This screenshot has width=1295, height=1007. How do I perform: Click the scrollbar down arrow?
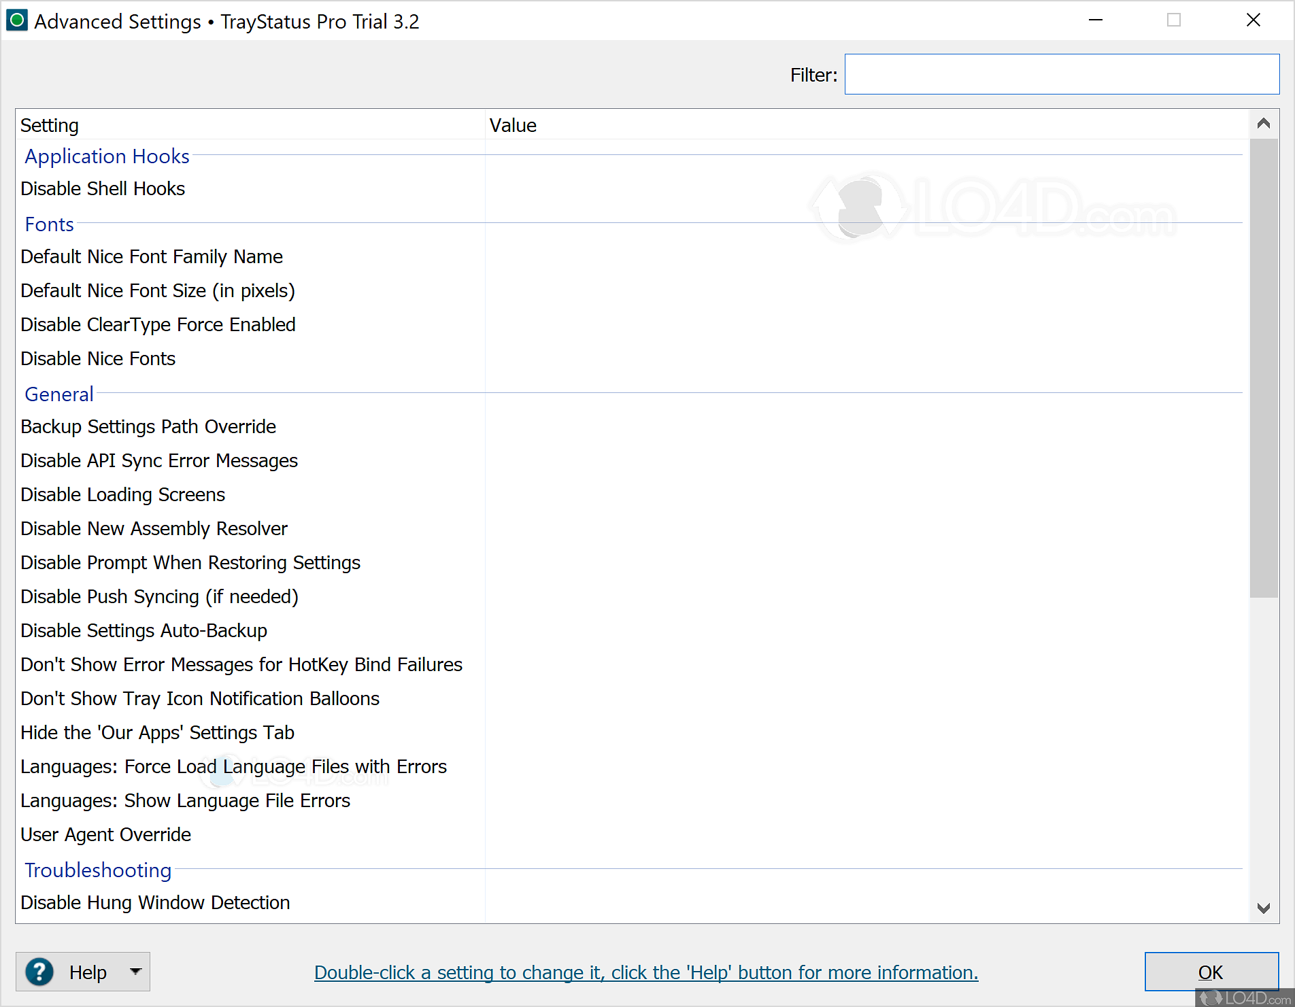(1264, 908)
